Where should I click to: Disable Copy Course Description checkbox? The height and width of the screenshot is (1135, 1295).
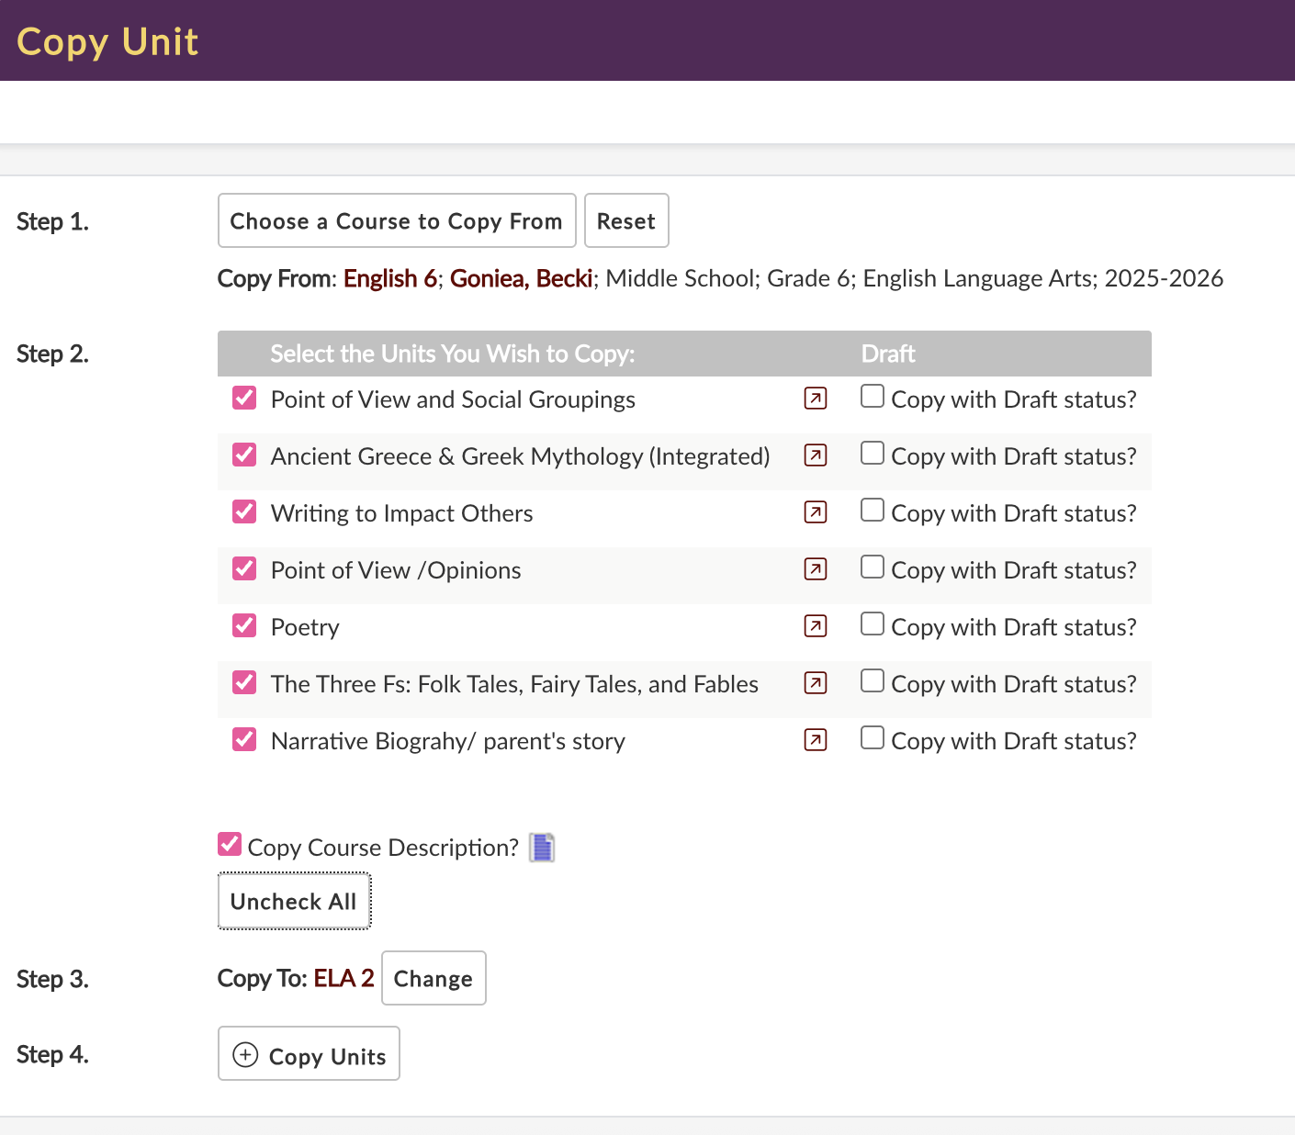pyautogui.click(x=230, y=844)
